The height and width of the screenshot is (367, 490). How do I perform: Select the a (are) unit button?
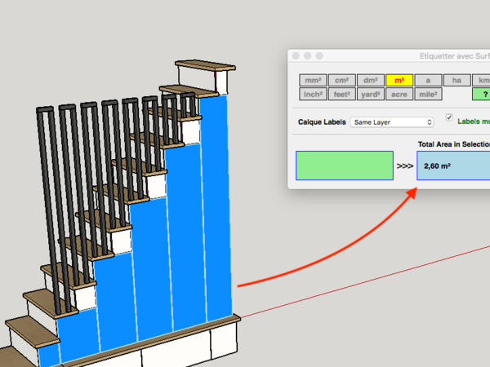click(427, 80)
